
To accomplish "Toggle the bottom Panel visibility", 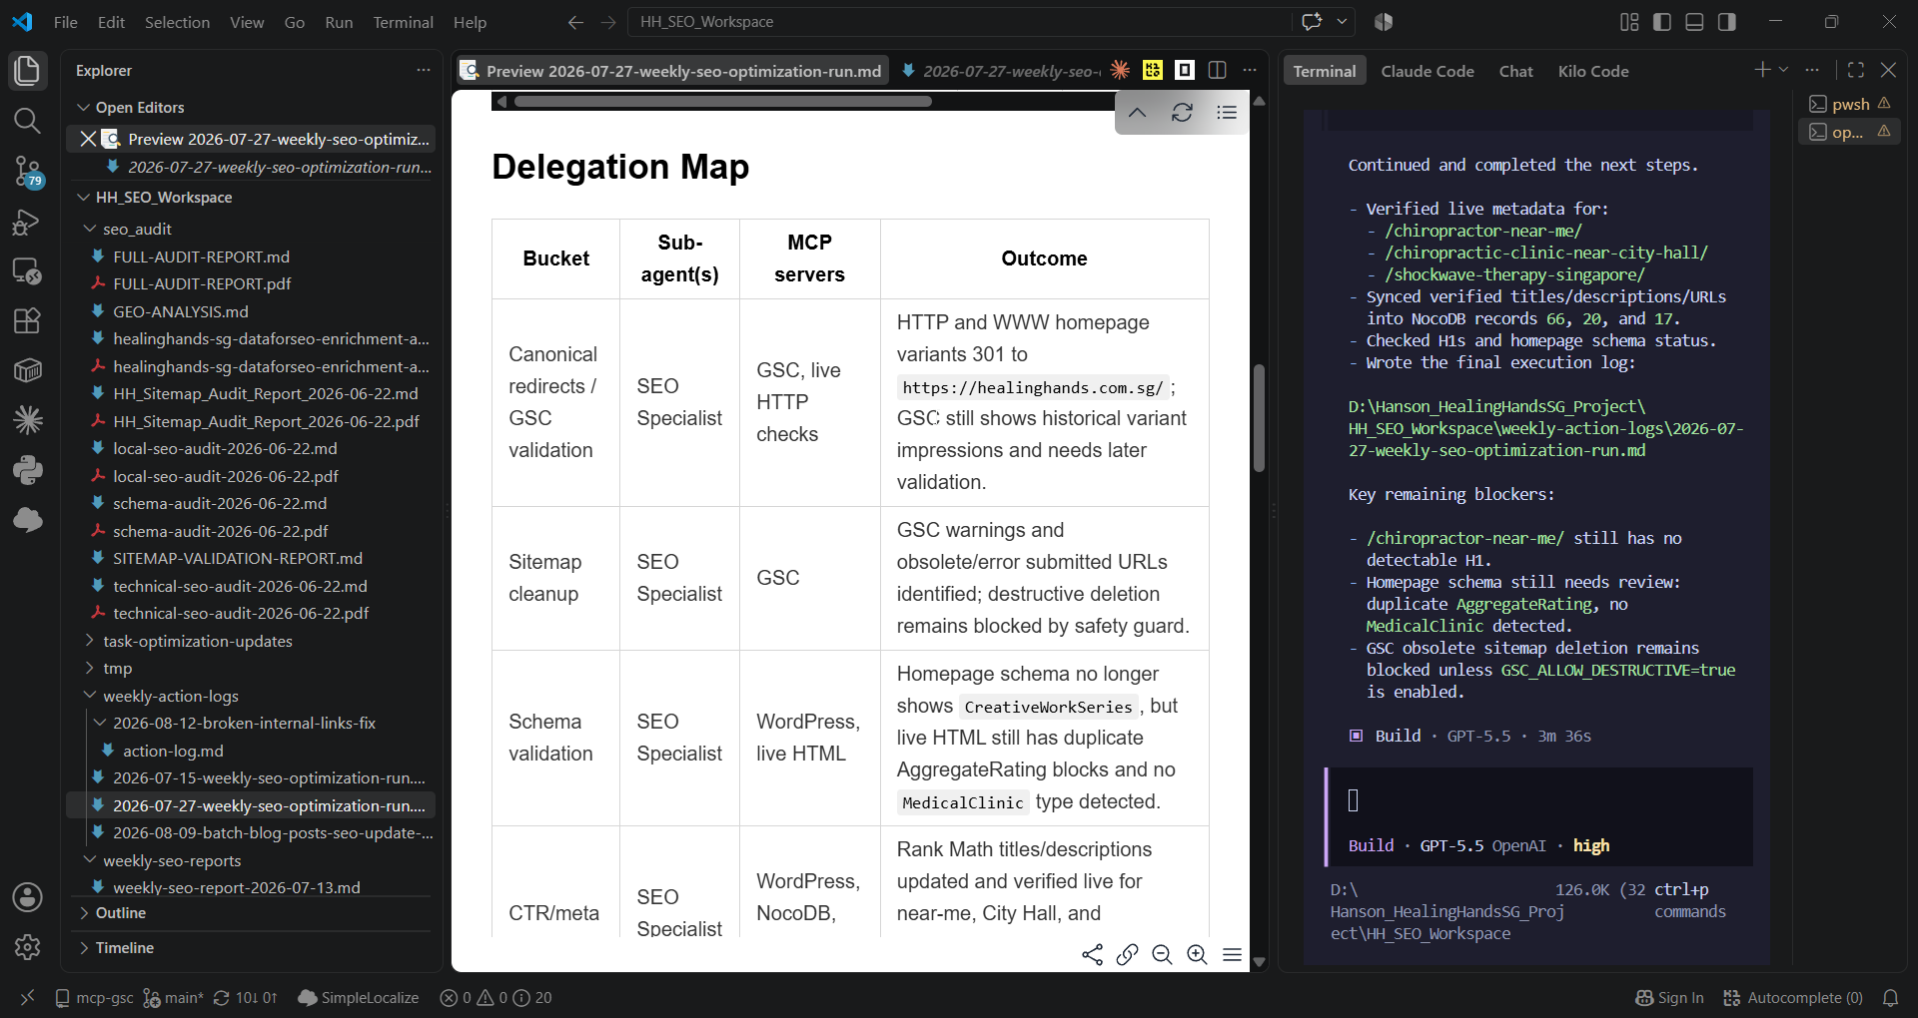I will [1694, 22].
